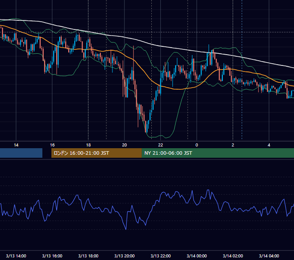Click the NY 21:00-06:00 JST session bar

[x=217, y=153]
